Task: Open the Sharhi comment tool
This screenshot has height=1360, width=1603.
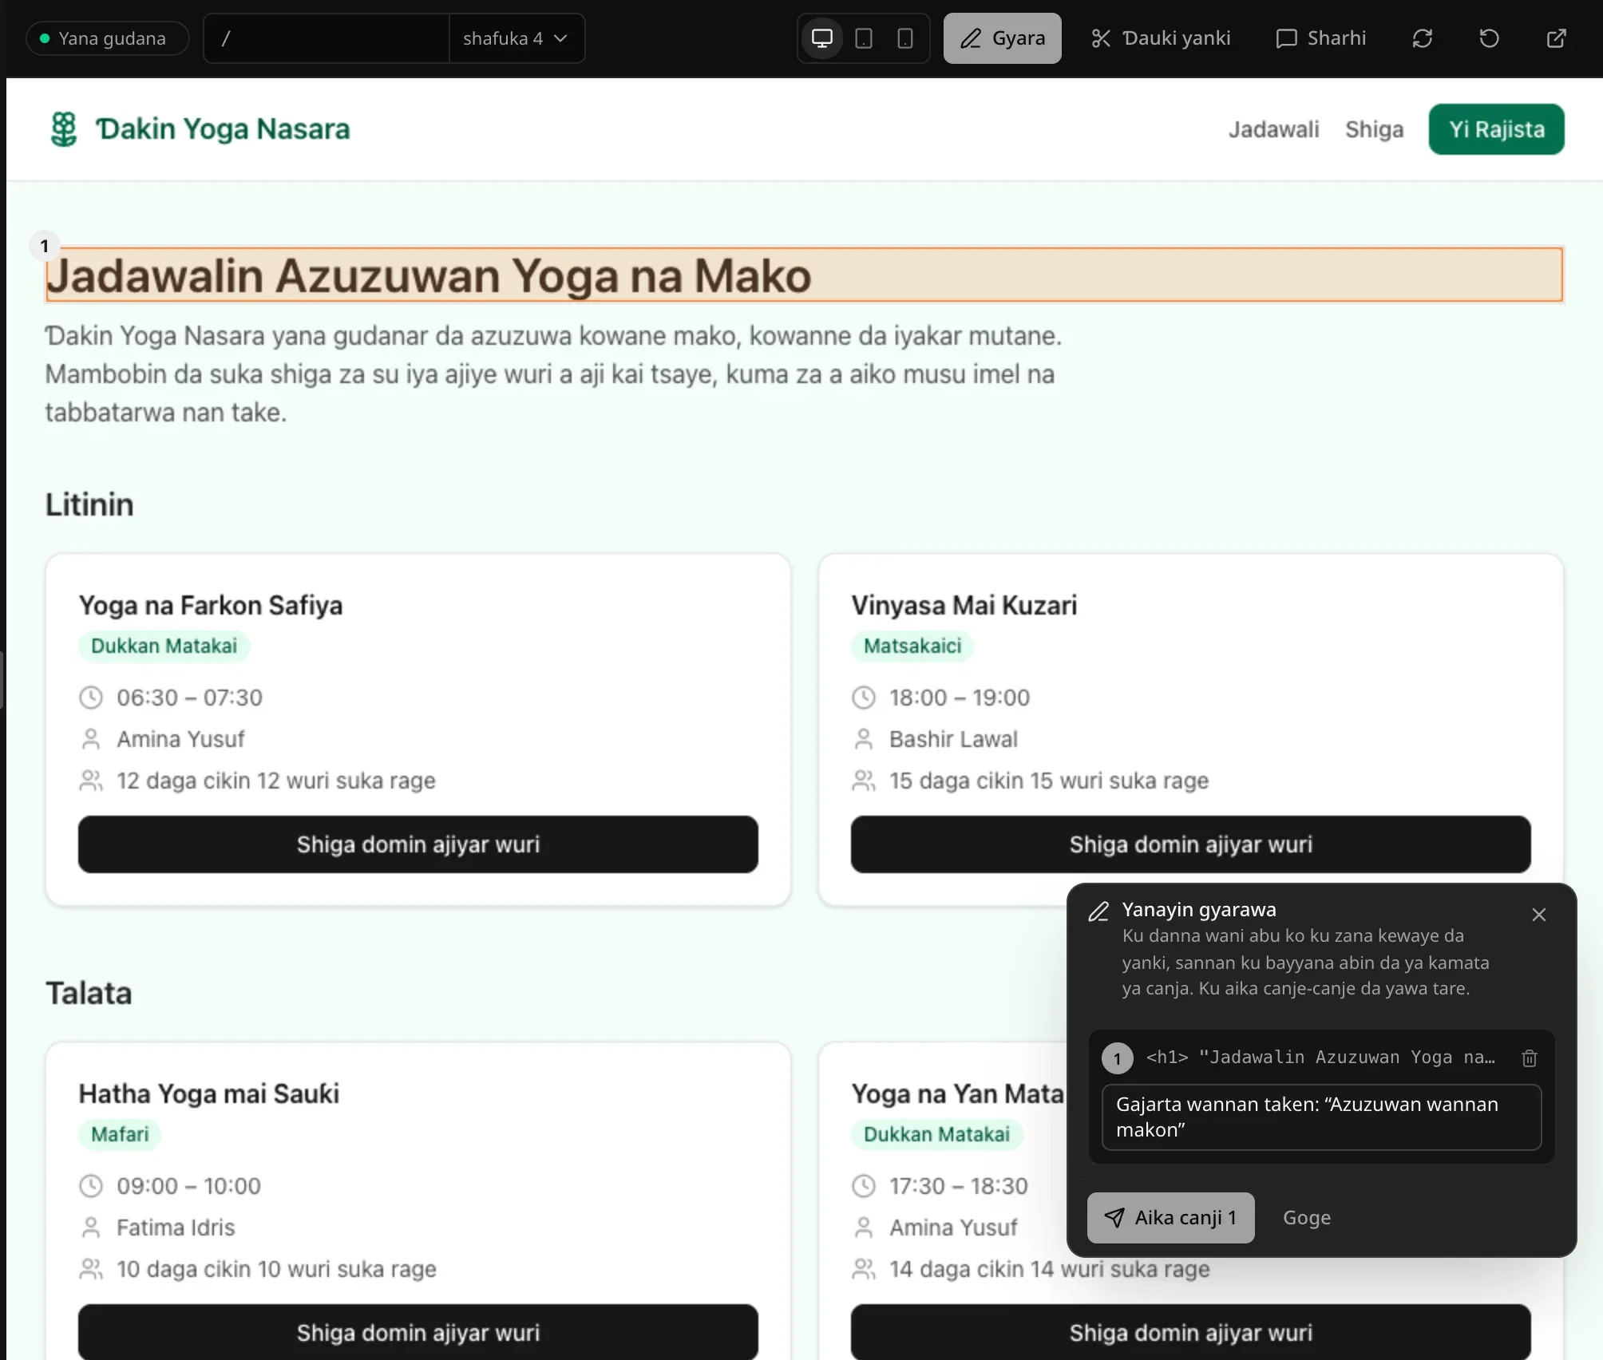Action: [x=1320, y=38]
